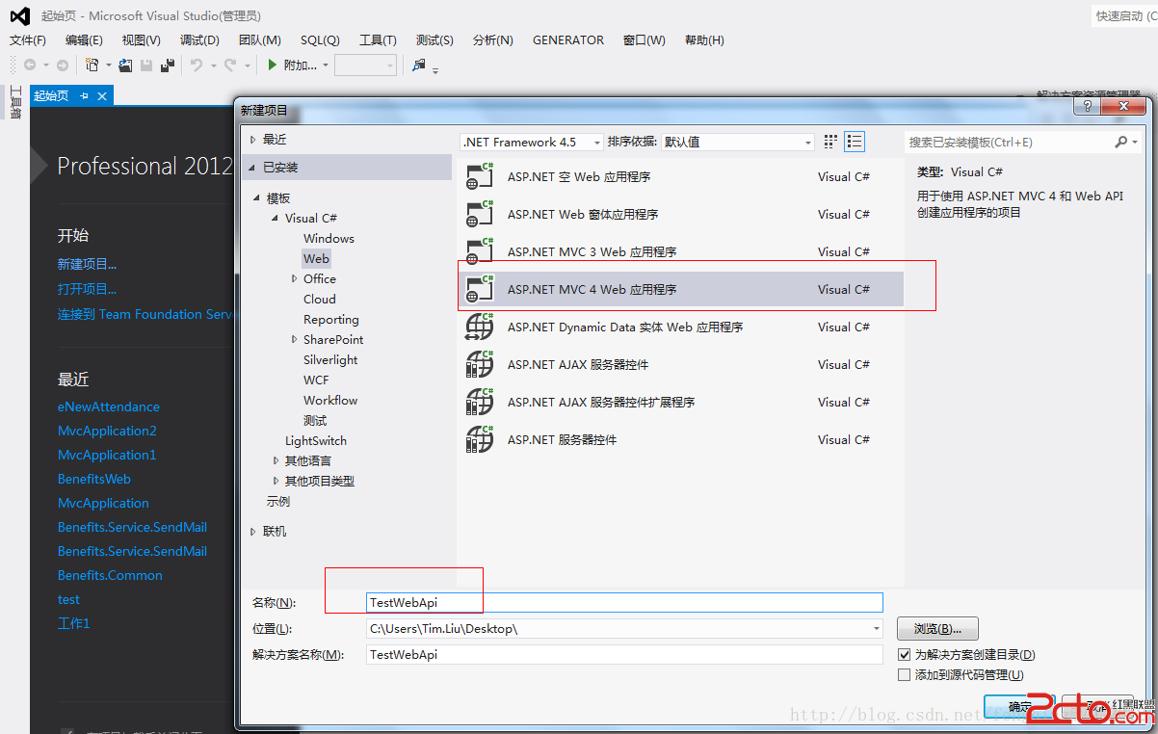Switch templates to medium icons list view
Viewport: 1158px width, 734px height.
[x=855, y=142]
